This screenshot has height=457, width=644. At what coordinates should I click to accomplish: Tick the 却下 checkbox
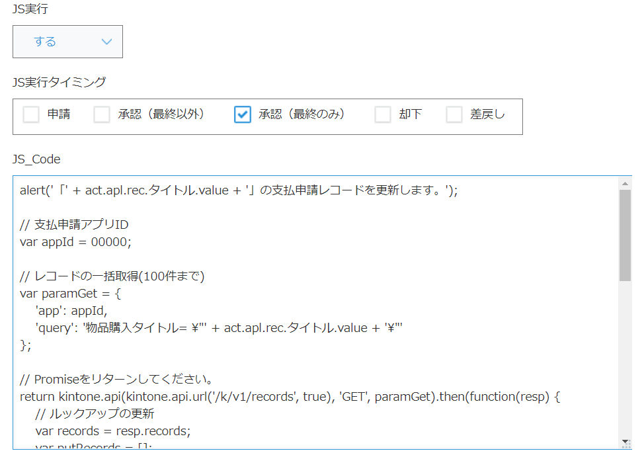[383, 115]
